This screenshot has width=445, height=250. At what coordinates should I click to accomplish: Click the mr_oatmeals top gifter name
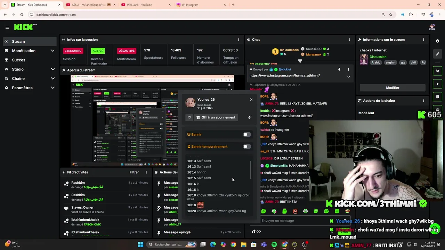(x=289, y=50)
